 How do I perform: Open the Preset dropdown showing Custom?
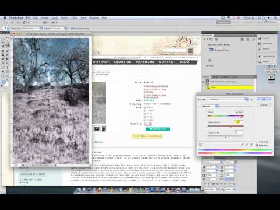pyautogui.click(x=228, y=100)
